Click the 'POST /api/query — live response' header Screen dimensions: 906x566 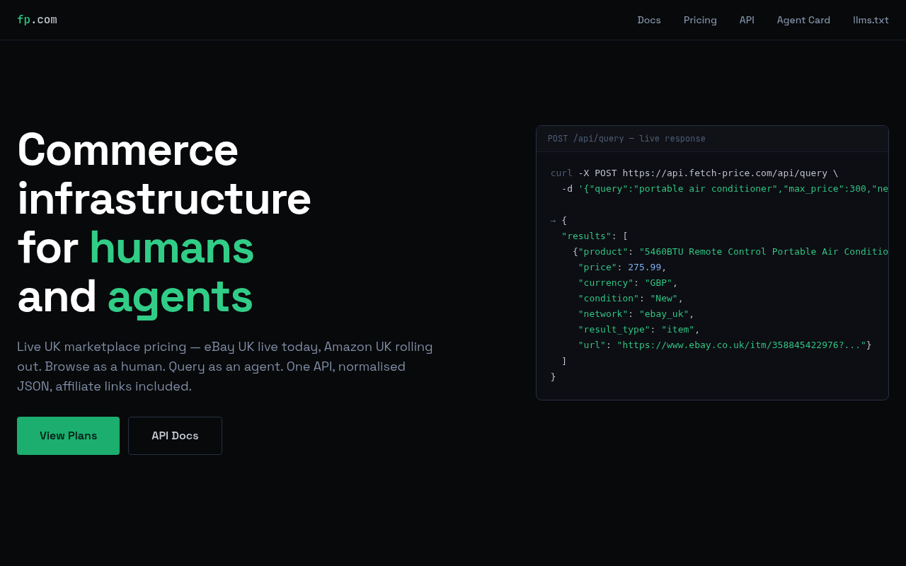click(626, 139)
